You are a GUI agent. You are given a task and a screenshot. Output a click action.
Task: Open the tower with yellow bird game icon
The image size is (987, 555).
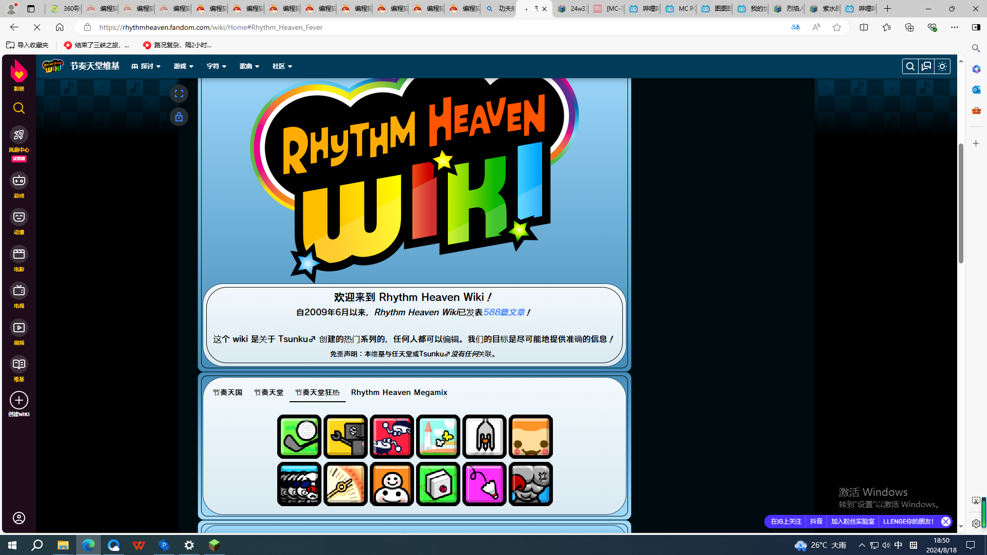pyautogui.click(x=438, y=437)
